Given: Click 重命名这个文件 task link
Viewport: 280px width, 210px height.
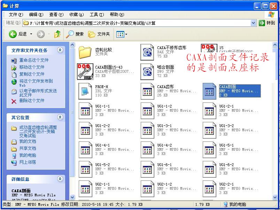Looking at the screenshot, I should coord(34,60).
